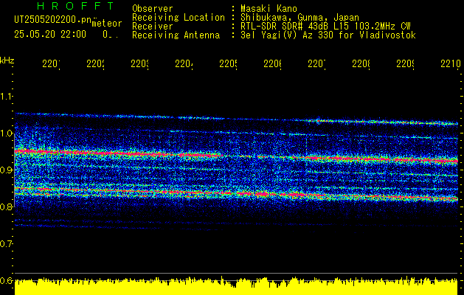Click RTL-SDR SDR# 43dB receiver details
This screenshot has width=464, height=295.
(325, 27)
